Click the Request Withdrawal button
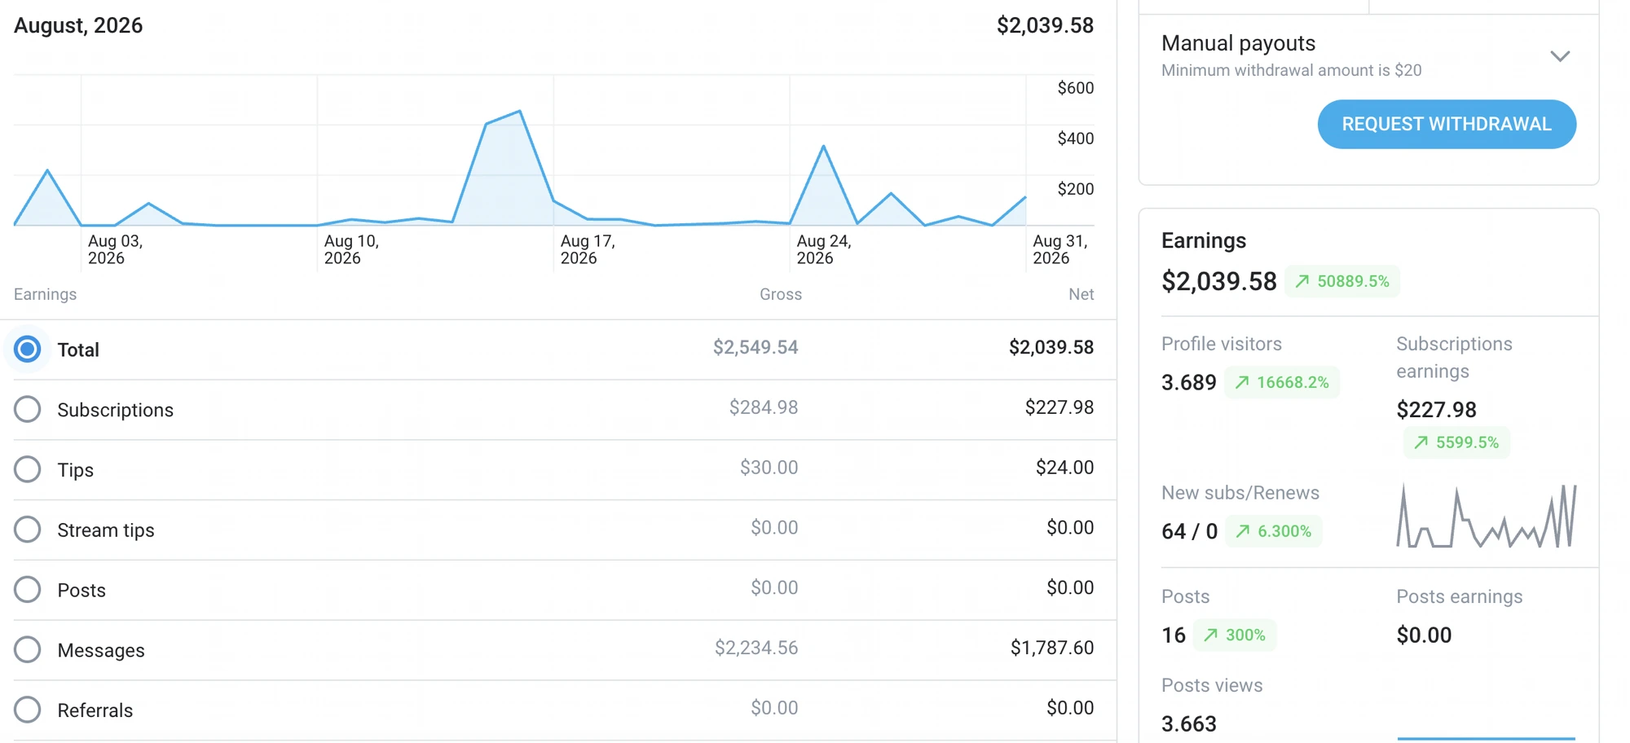 pos(1447,124)
